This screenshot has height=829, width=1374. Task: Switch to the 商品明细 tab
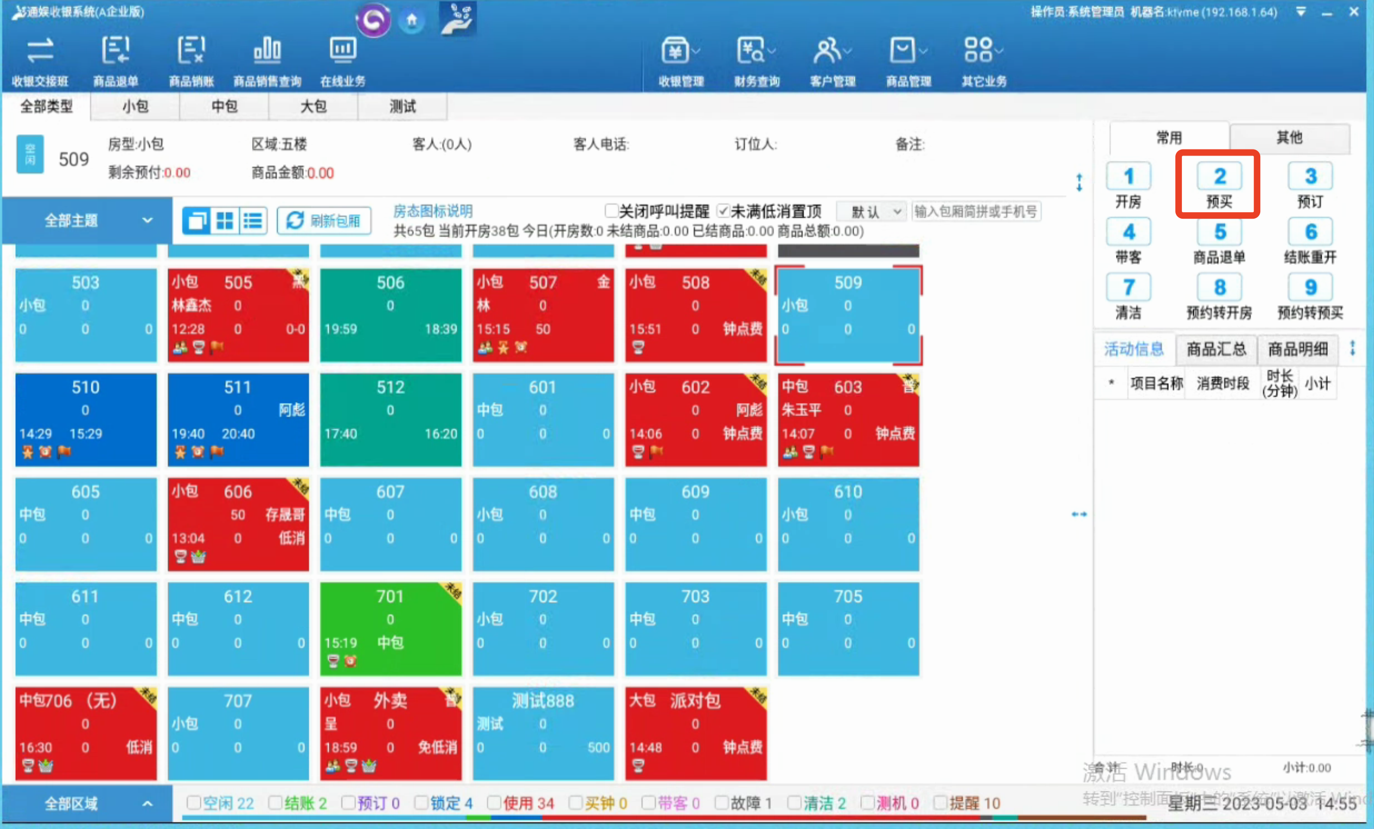pyautogui.click(x=1298, y=349)
